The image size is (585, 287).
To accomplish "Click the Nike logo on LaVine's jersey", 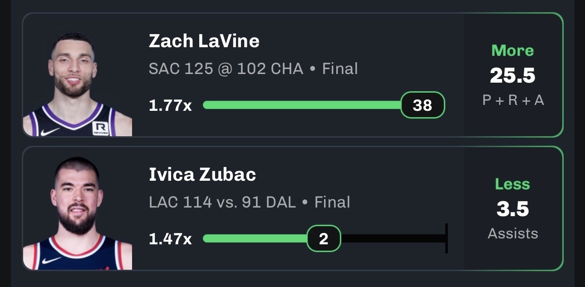I will (x=50, y=131).
